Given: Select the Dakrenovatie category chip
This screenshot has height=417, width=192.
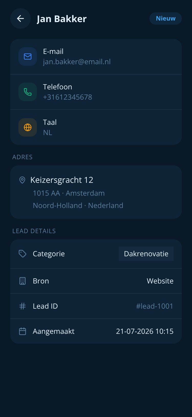Looking at the screenshot, I should click(x=146, y=254).
